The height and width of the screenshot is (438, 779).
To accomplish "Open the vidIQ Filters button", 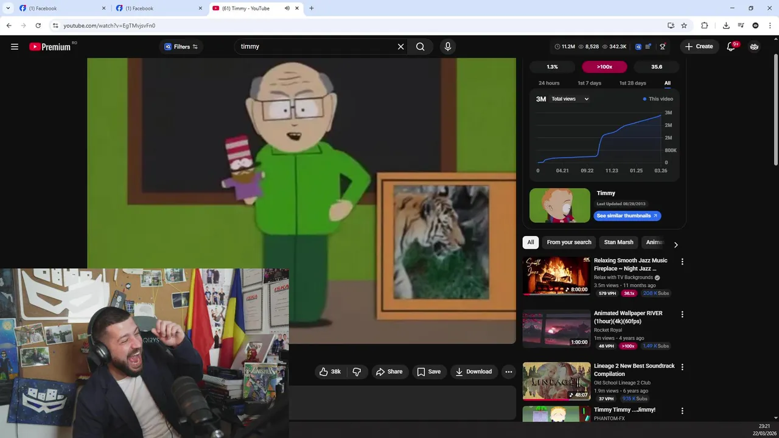I will click(181, 47).
